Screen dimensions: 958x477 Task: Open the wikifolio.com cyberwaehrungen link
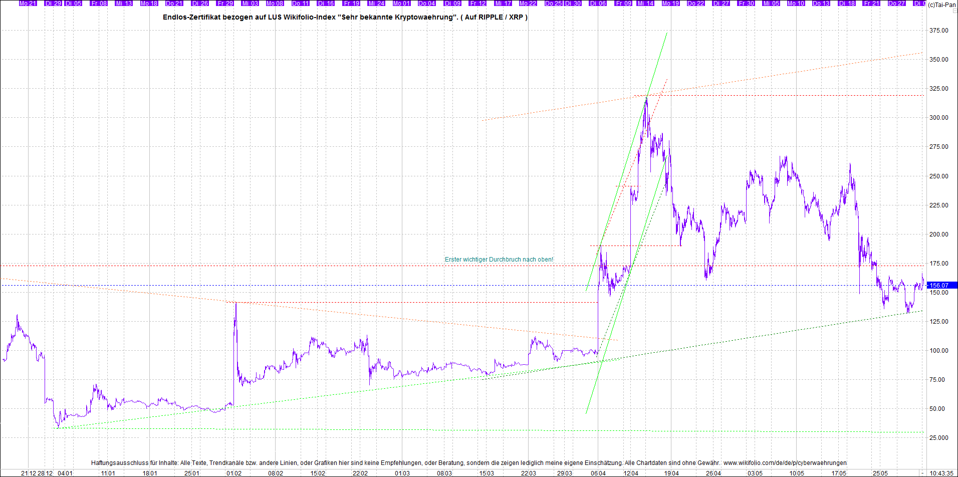tap(785, 463)
